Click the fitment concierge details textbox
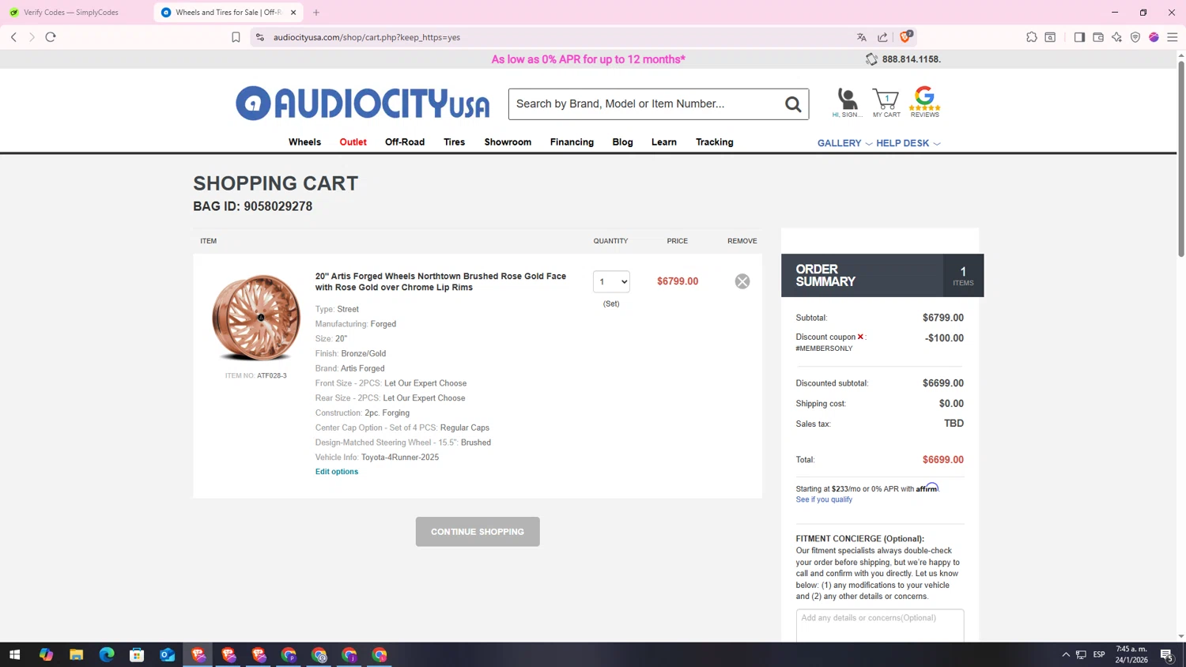 tap(880, 625)
